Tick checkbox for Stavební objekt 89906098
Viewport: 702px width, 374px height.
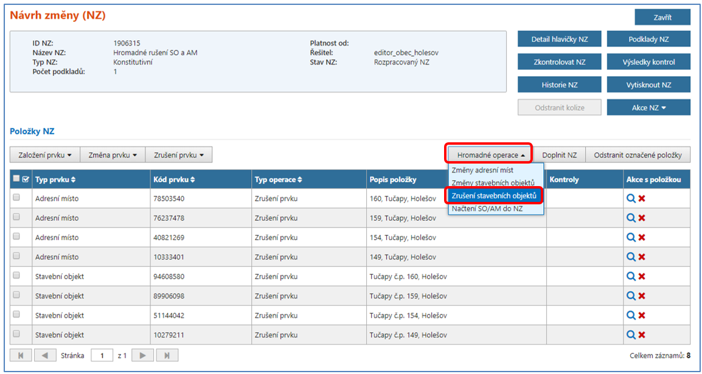coord(16,295)
